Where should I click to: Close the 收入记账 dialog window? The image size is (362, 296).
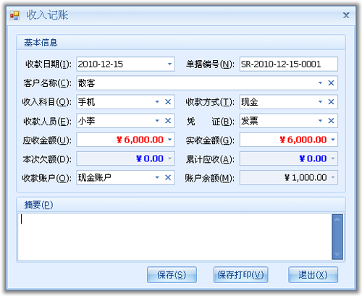coord(346,15)
